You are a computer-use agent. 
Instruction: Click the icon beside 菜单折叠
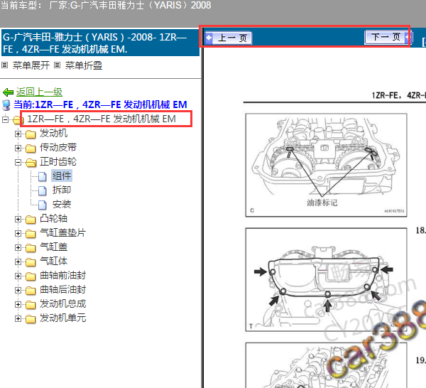click(x=57, y=65)
